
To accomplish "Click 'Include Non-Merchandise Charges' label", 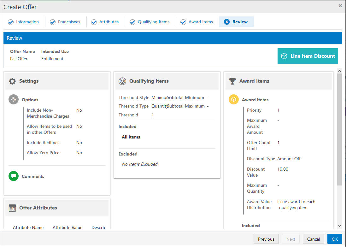I will coord(48,113).
